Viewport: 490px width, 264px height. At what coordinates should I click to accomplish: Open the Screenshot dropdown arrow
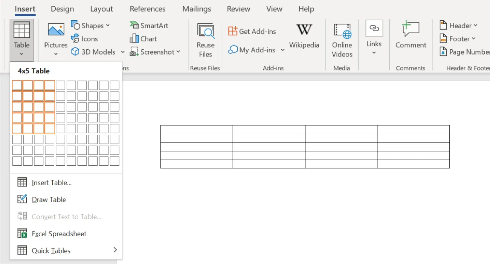(178, 52)
